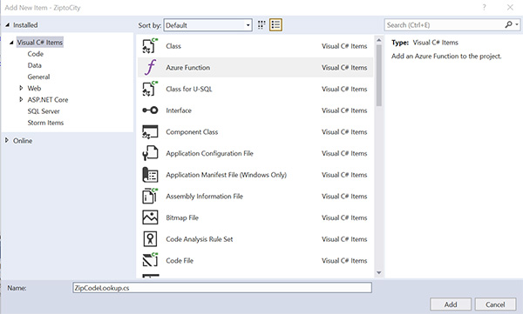Select Code Analysis Rule Set icon
Screen dimensions: 523x314
pyautogui.click(x=150, y=238)
